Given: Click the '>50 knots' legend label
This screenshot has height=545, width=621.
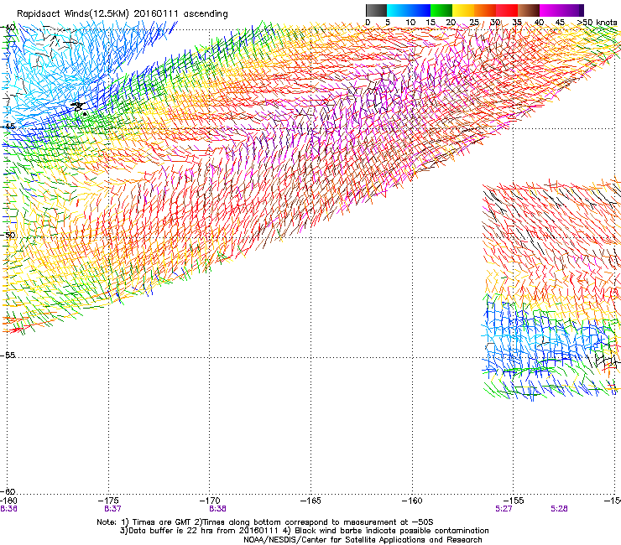Looking at the screenshot, I should [x=598, y=22].
